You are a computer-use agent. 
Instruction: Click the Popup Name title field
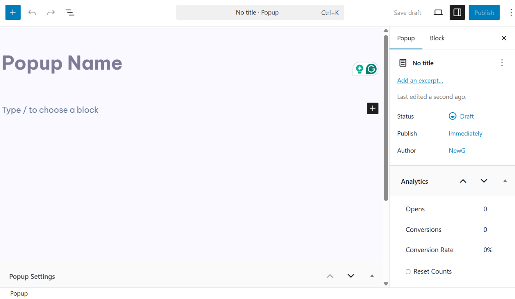click(62, 63)
